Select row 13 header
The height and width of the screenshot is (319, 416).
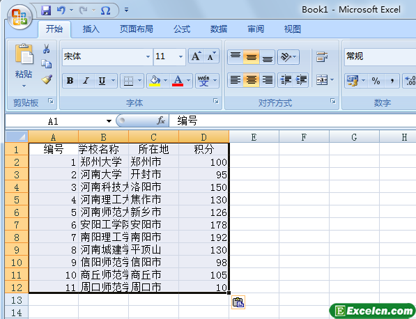[x=17, y=300]
